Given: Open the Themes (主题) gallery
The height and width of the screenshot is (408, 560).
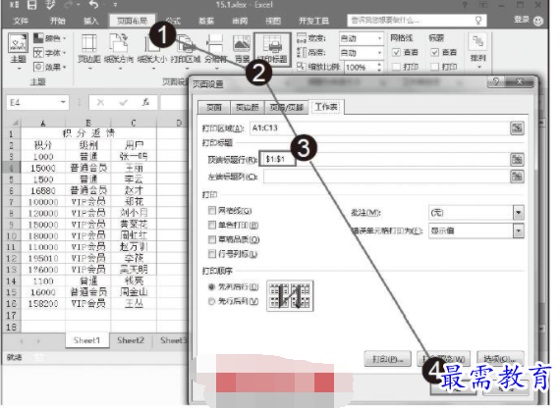Looking at the screenshot, I should point(18,50).
